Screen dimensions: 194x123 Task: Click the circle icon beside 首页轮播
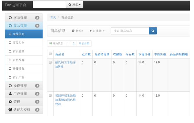pos(10,51)
